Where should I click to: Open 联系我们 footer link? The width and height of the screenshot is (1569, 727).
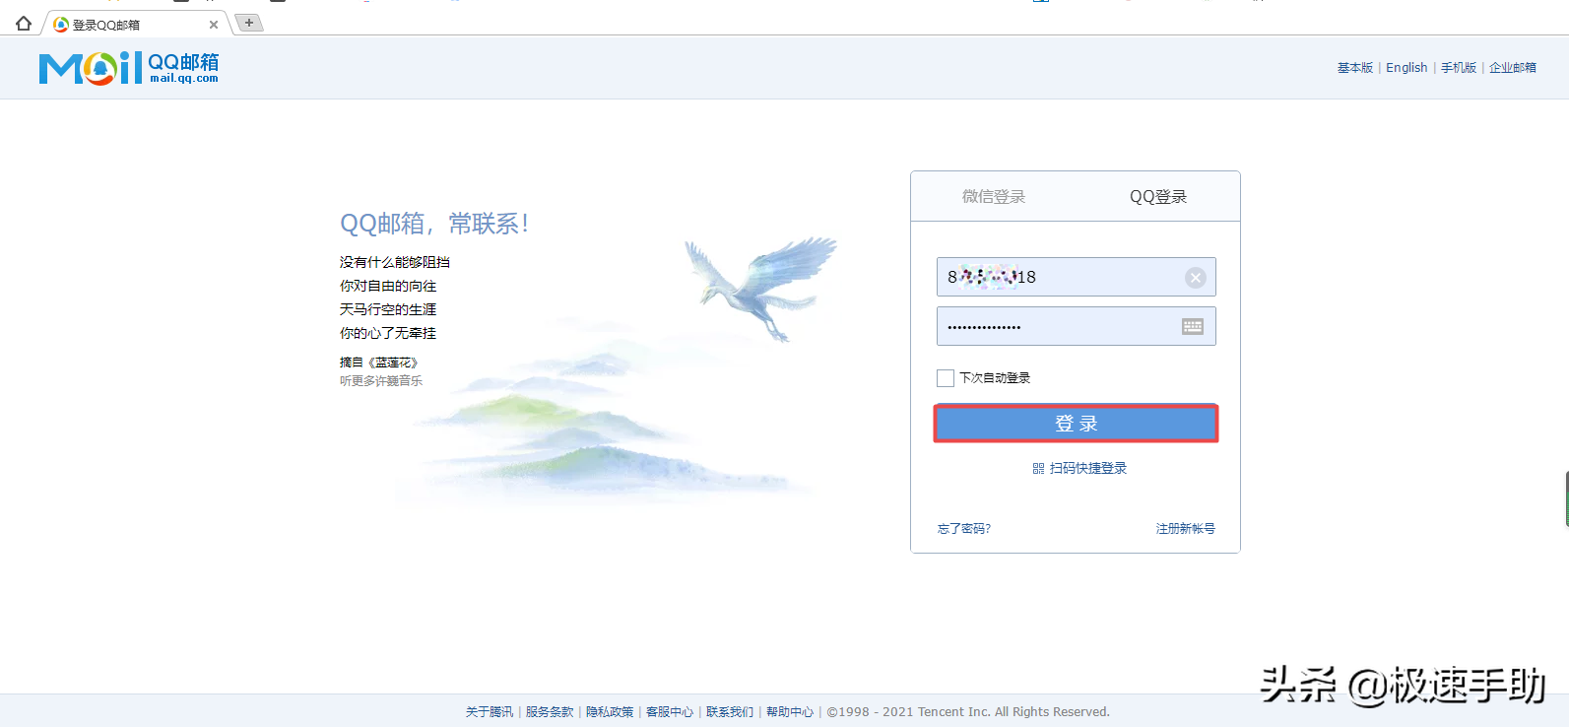(x=729, y=712)
